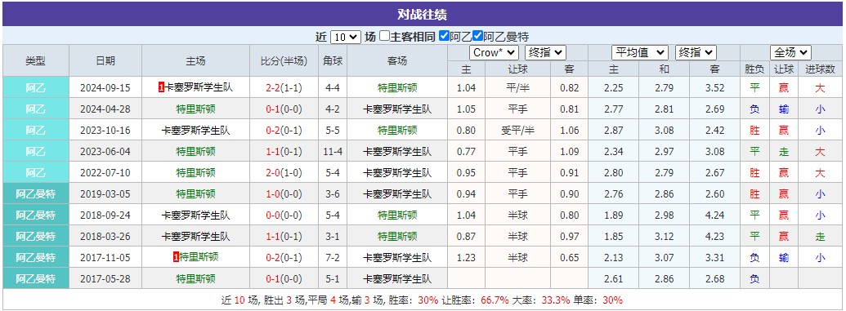Viewport: 846px width, 311px height.
Task: Click handicap 受平/半 in 2023-10-16 row
Action: (x=517, y=130)
